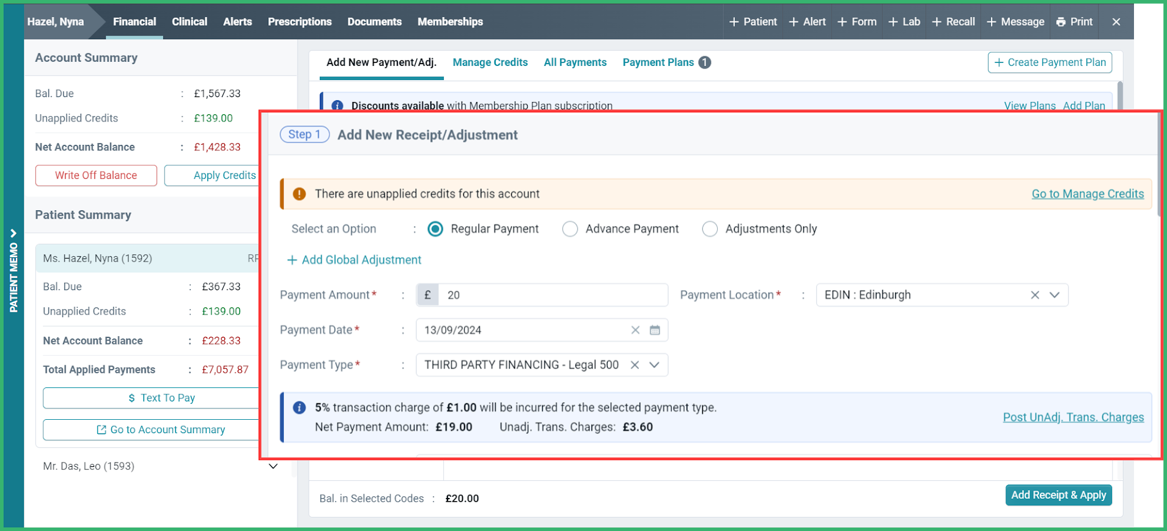The width and height of the screenshot is (1167, 531).
Task: Compose a new Message from top bar
Action: coord(1015,22)
